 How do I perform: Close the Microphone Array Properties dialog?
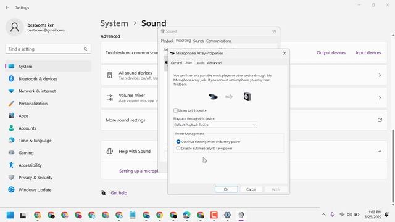[285, 53]
